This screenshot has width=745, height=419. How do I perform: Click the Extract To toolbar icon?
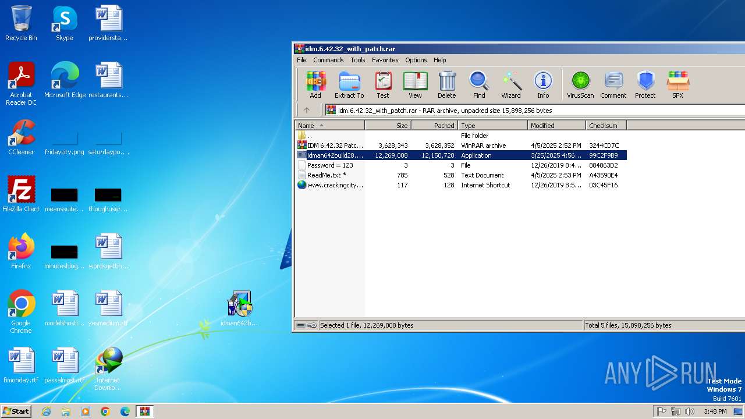(x=349, y=85)
